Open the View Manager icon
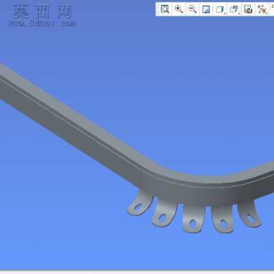Screen dimensions: 274x274 [248, 10]
